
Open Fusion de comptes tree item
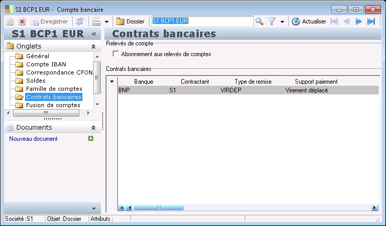(x=53, y=105)
